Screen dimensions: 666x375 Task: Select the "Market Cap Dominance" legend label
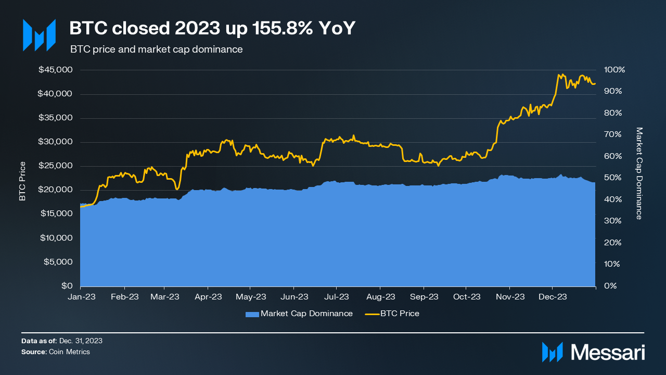[x=306, y=314]
